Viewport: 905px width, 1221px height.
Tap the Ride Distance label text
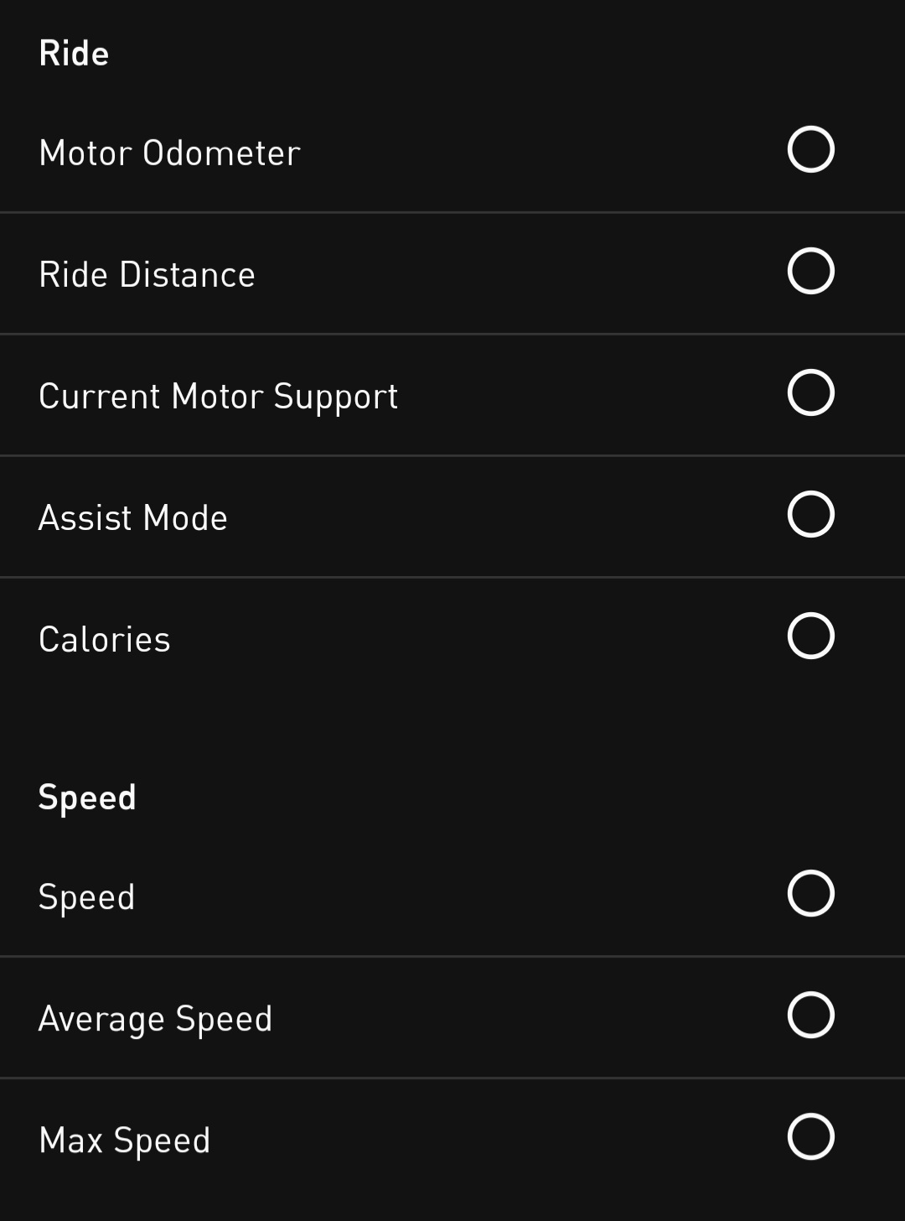coord(147,274)
